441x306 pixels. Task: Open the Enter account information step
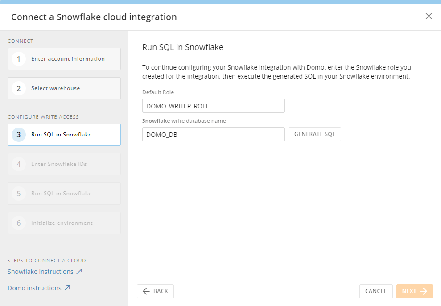click(68, 59)
